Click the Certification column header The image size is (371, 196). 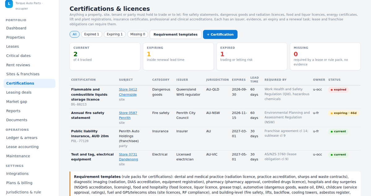[83, 80]
